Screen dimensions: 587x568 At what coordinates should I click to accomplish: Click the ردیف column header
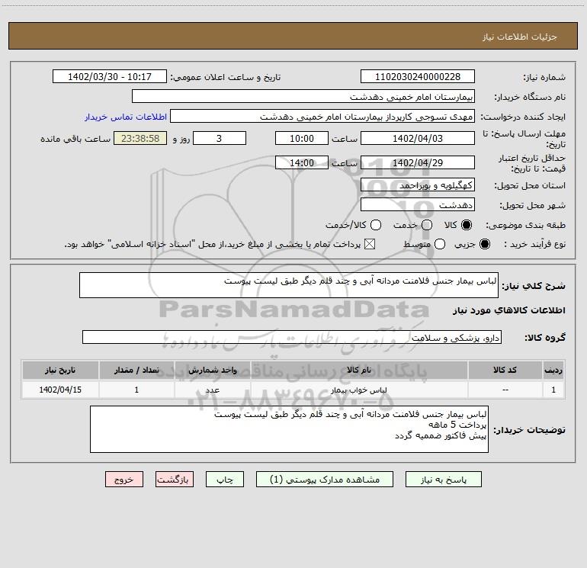553,371
